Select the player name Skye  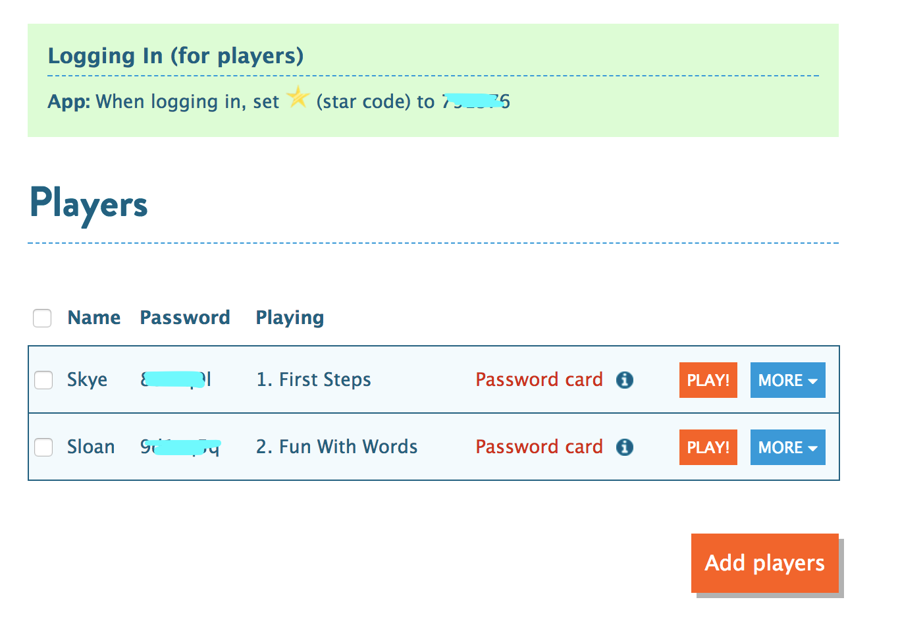tap(87, 381)
